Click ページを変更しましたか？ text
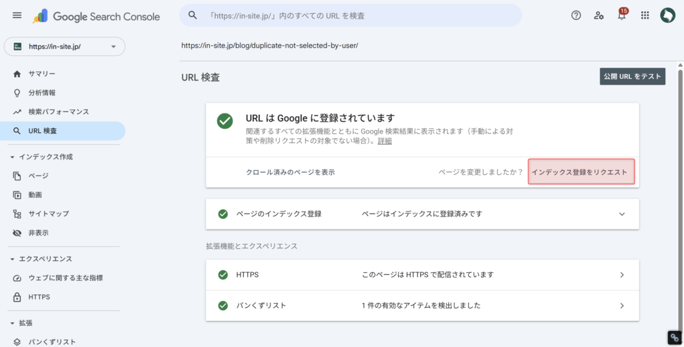The image size is (684, 347). [481, 172]
